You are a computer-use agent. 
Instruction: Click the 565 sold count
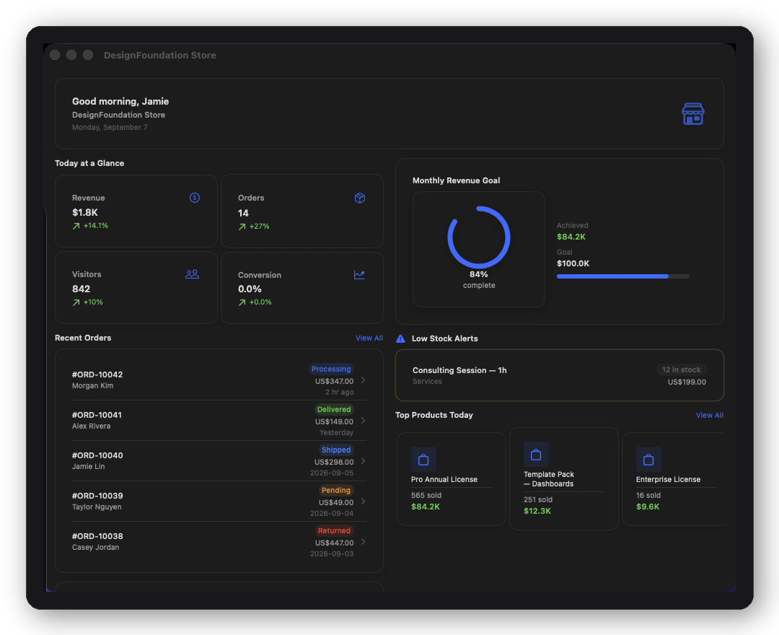click(x=426, y=496)
